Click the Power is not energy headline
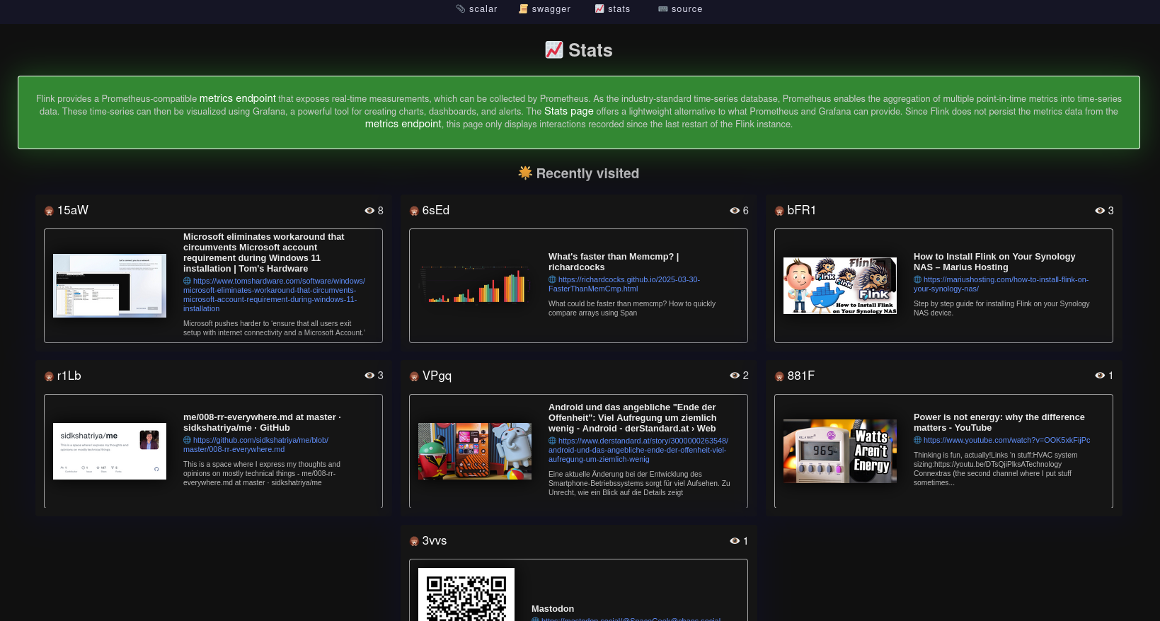 [999, 422]
